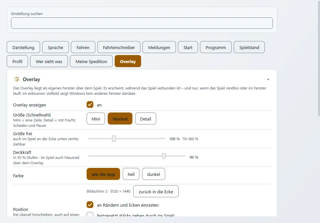
Task: Open the Fahren settings tab
Action: pos(83,47)
